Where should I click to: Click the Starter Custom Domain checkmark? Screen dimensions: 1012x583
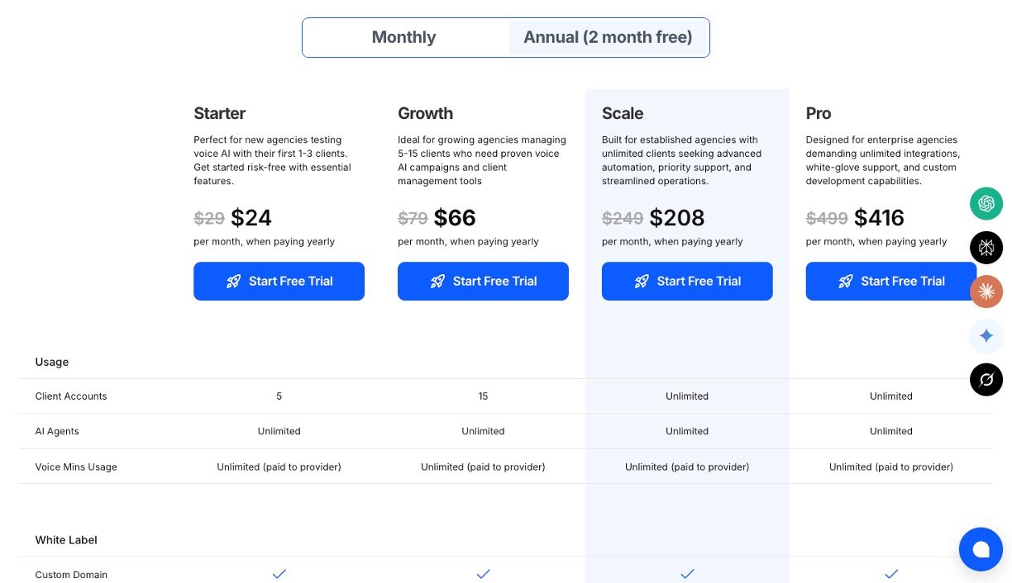(279, 574)
